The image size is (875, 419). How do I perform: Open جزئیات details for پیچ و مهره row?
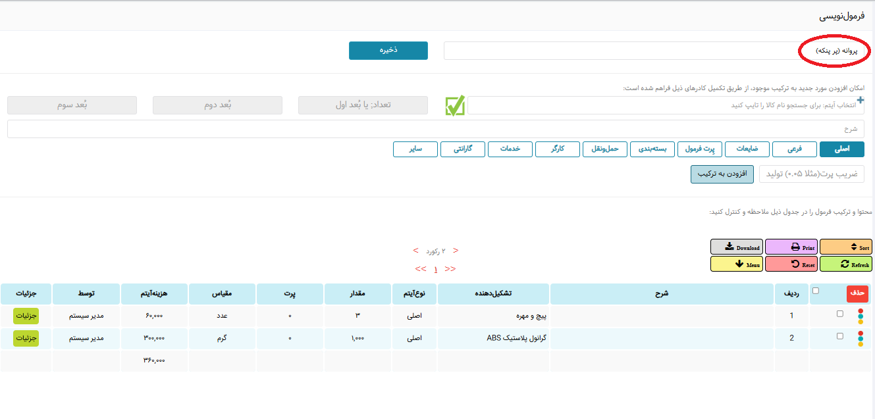[x=25, y=316]
